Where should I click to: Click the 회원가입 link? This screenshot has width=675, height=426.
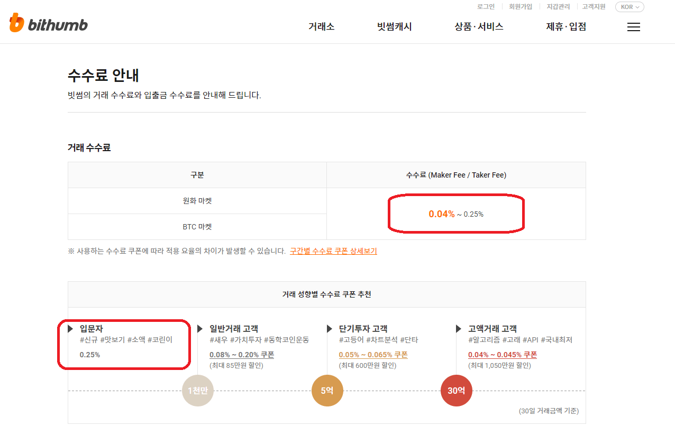(x=521, y=7)
